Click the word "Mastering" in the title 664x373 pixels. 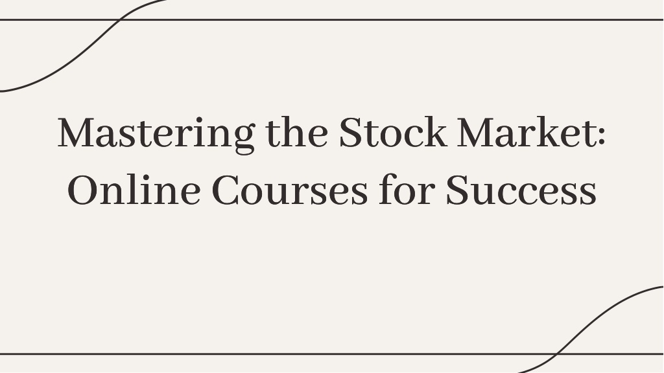point(156,133)
